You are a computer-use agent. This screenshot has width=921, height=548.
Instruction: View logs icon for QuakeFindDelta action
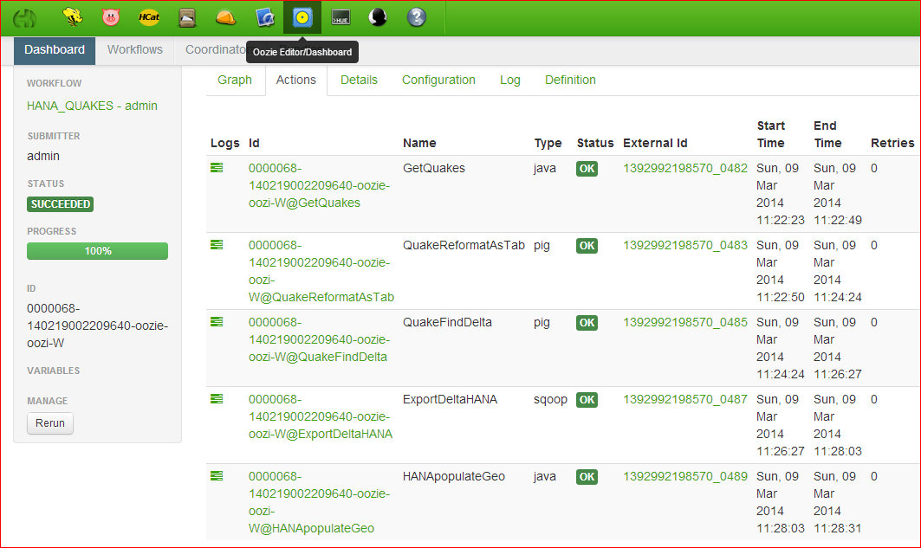coord(217,321)
